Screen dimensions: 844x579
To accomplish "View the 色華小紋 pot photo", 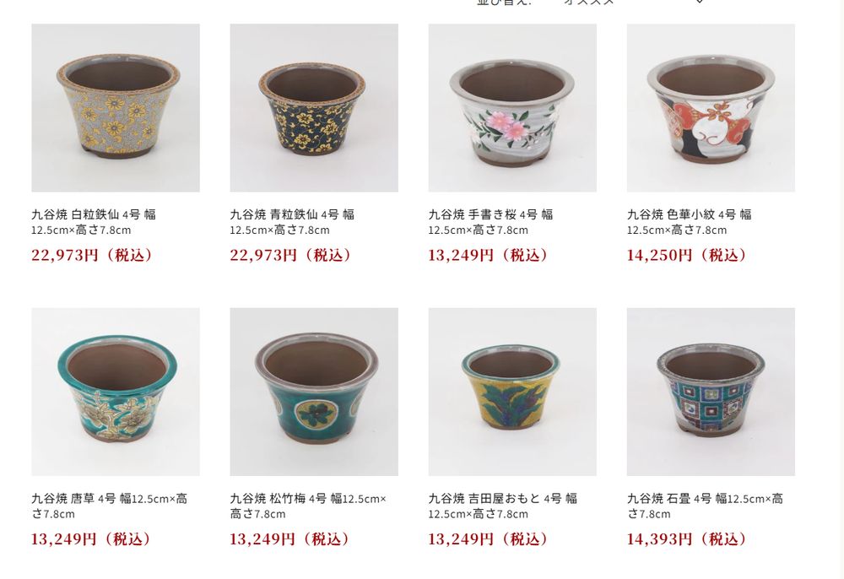I will (x=711, y=108).
